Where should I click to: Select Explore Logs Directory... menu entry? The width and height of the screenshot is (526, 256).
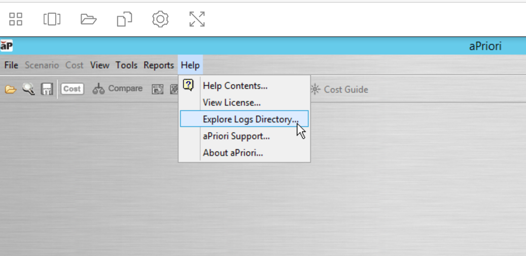pos(244,119)
